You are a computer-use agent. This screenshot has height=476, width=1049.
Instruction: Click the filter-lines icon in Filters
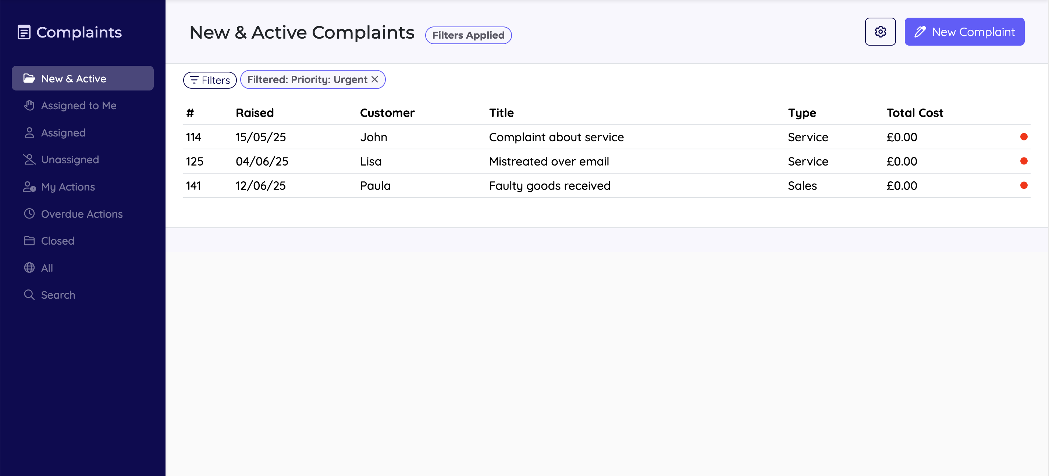click(194, 80)
